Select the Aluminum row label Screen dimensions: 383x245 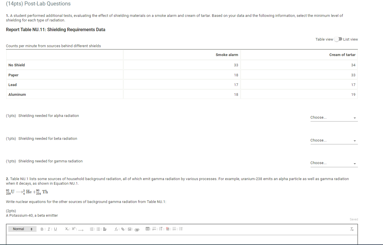(17, 95)
